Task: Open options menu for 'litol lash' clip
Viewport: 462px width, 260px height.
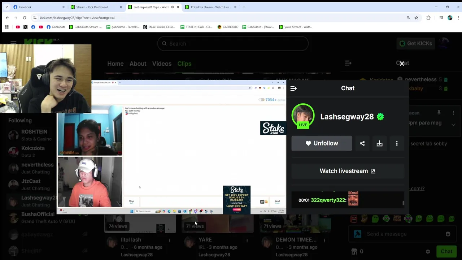Action: [x=169, y=240]
